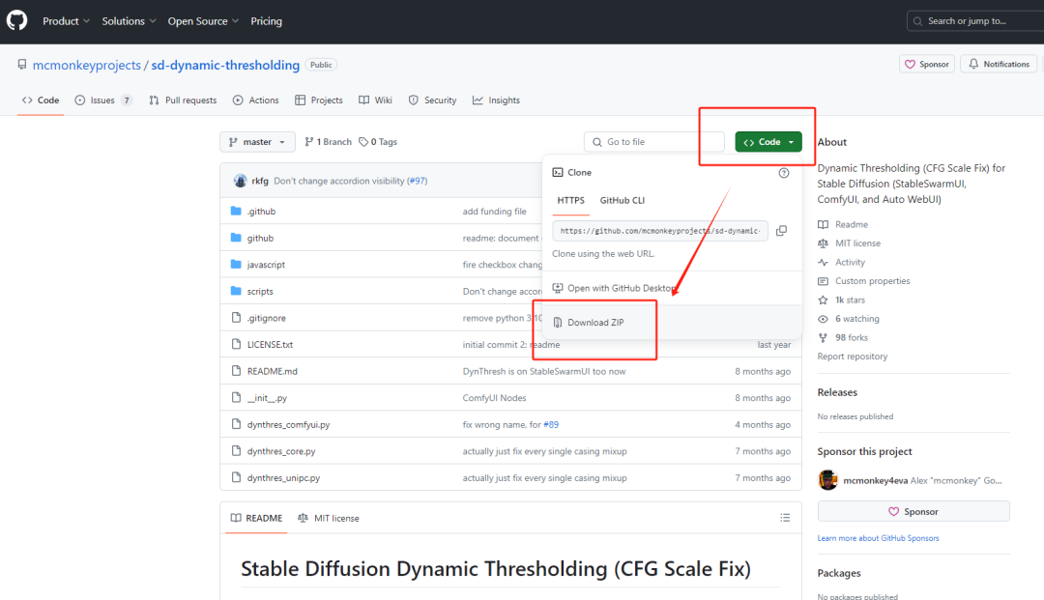This screenshot has height=600, width=1044.
Task: Toggle the green Code dropdown button
Action: coord(768,142)
